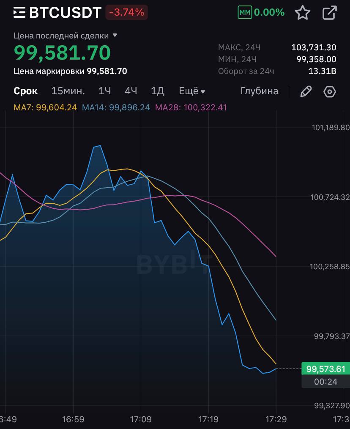
Task: Tap the 0.00% margin rate value
Action: click(269, 12)
